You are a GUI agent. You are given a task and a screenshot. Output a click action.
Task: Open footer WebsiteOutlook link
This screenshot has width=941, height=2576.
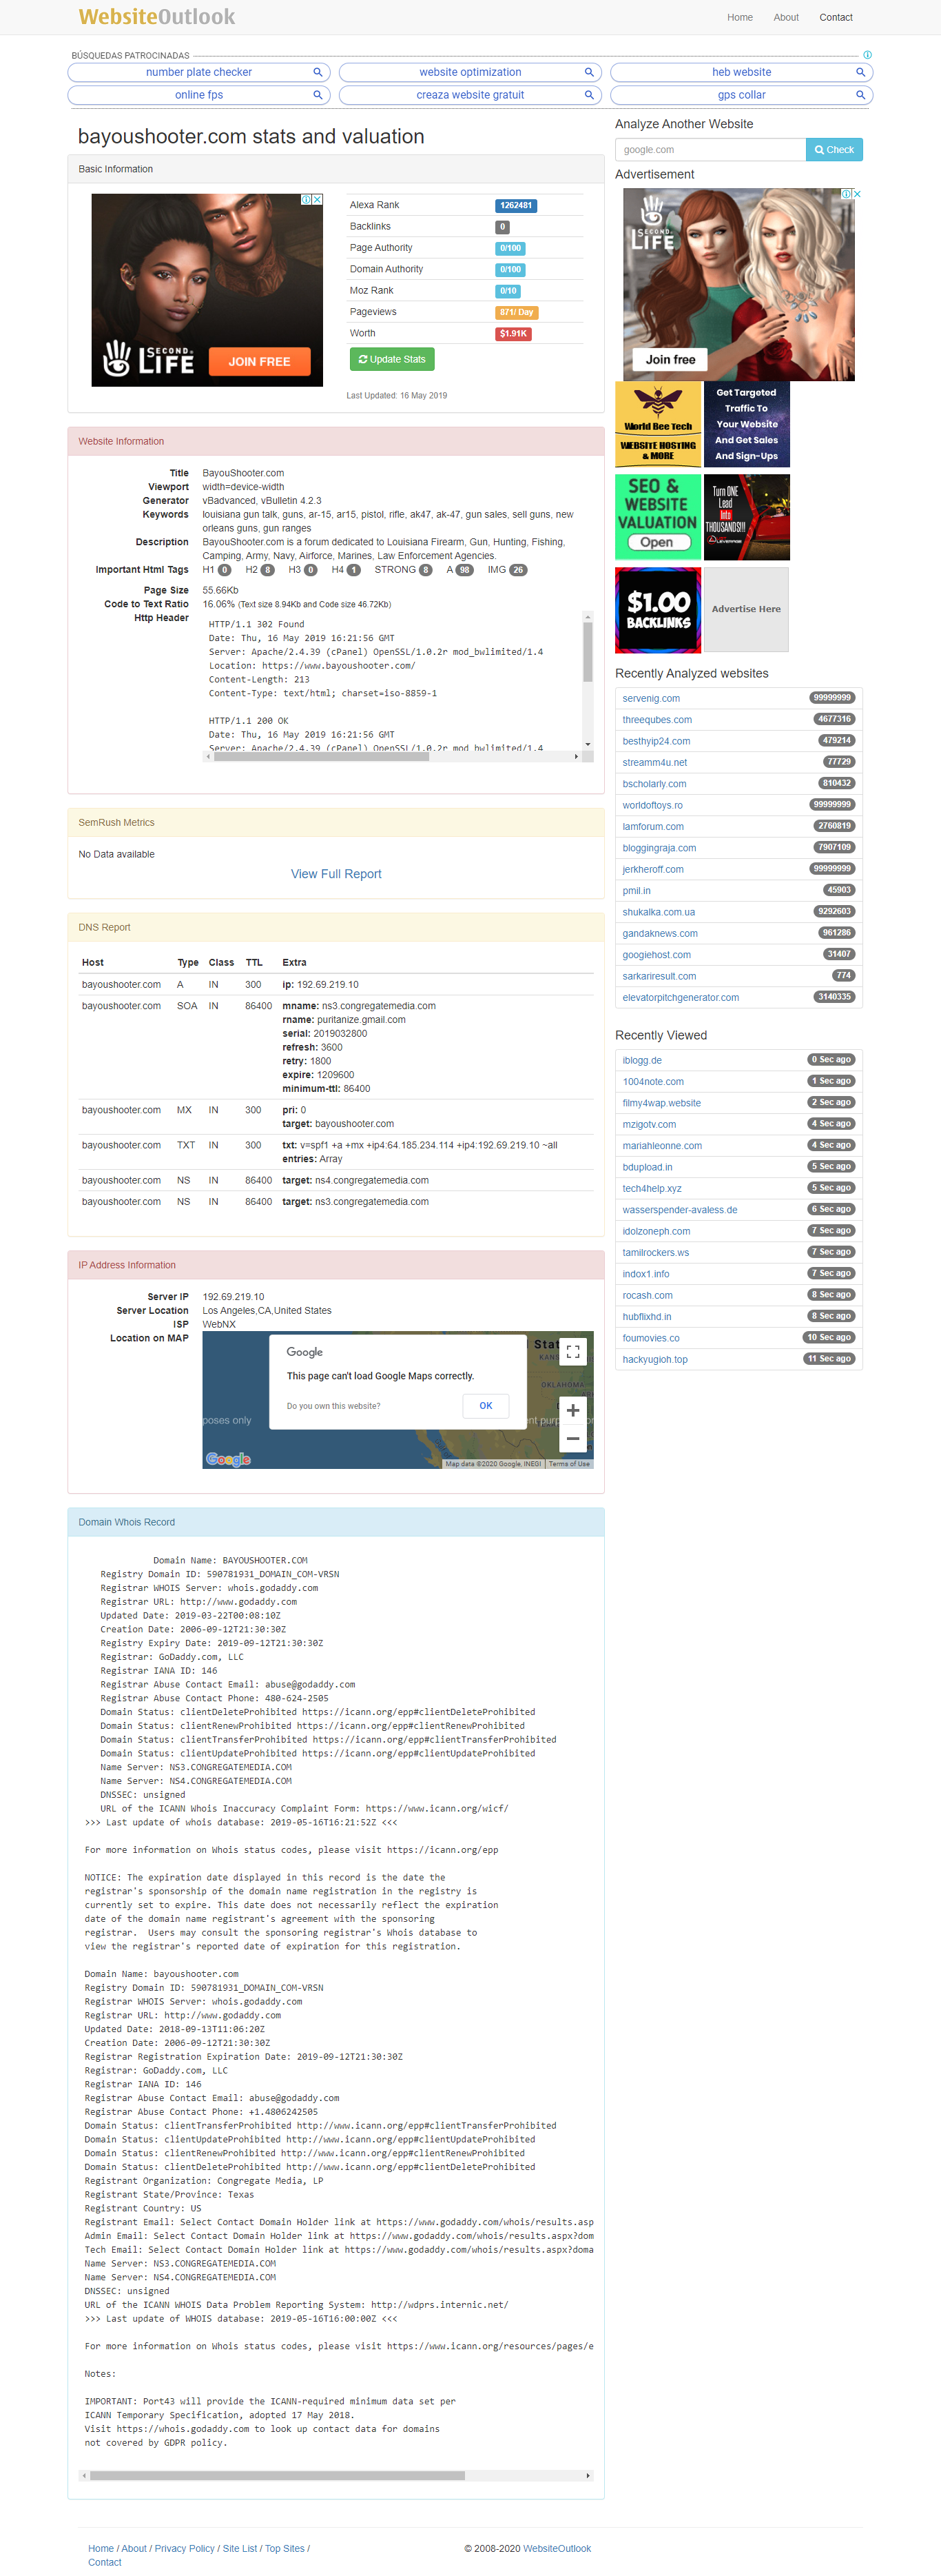click(557, 2549)
